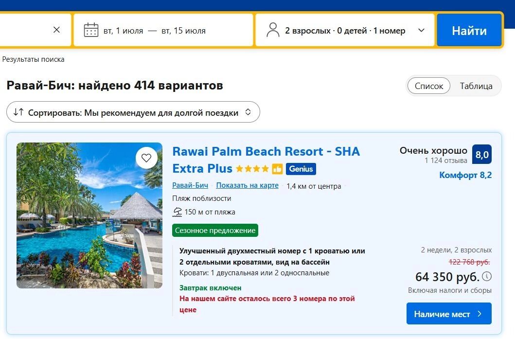Click the calendar icon in date field
The height and width of the screenshot is (339, 515).
coord(91,30)
